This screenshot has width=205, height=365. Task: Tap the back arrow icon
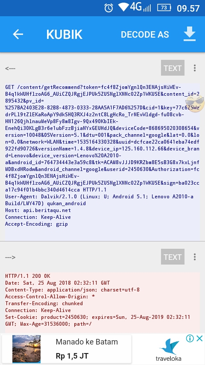[18, 35]
